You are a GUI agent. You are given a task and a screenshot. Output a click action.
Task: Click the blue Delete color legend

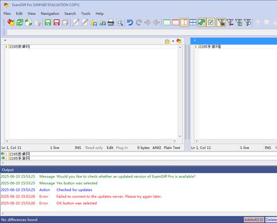pos(271,220)
